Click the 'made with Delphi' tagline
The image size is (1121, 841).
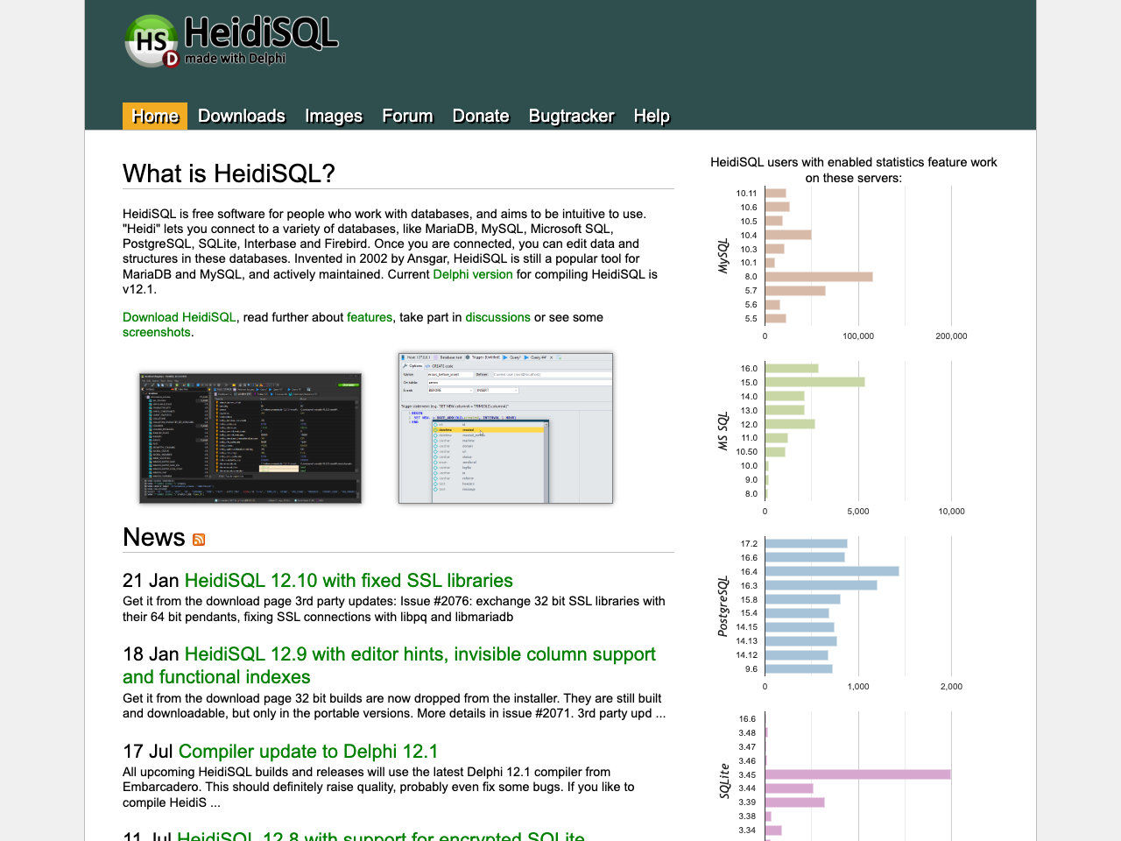click(235, 59)
